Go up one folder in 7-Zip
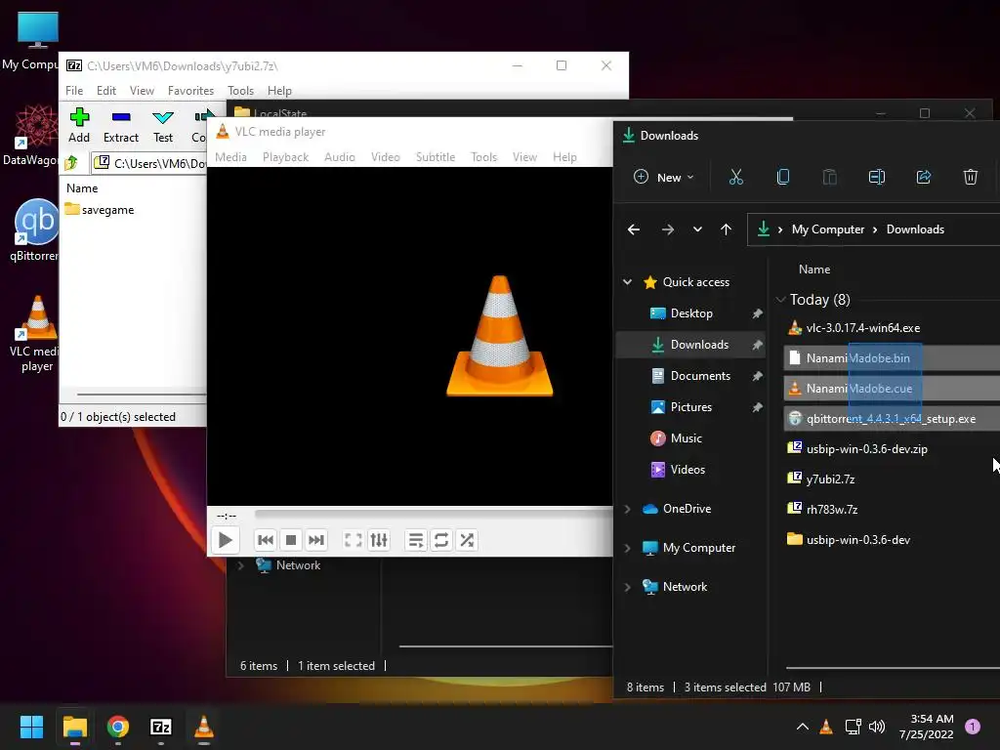This screenshot has height=750, width=1000. [x=71, y=163]
